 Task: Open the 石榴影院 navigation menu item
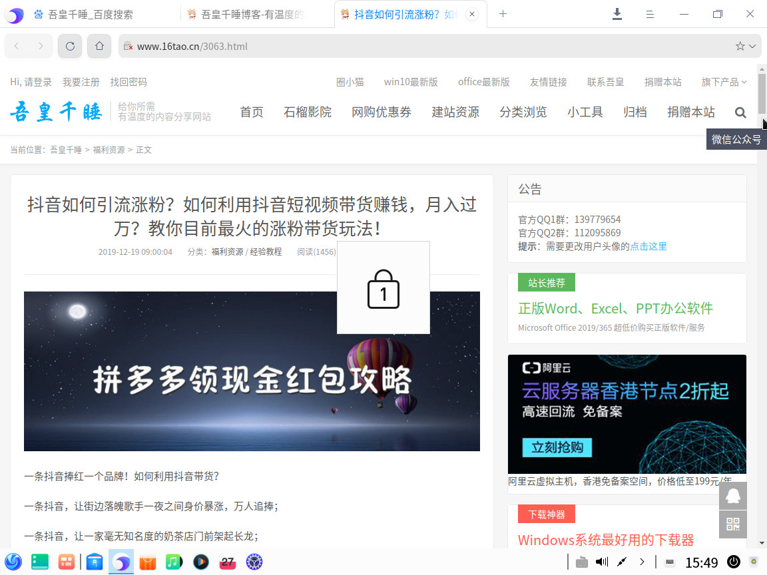tap(308, 112)
